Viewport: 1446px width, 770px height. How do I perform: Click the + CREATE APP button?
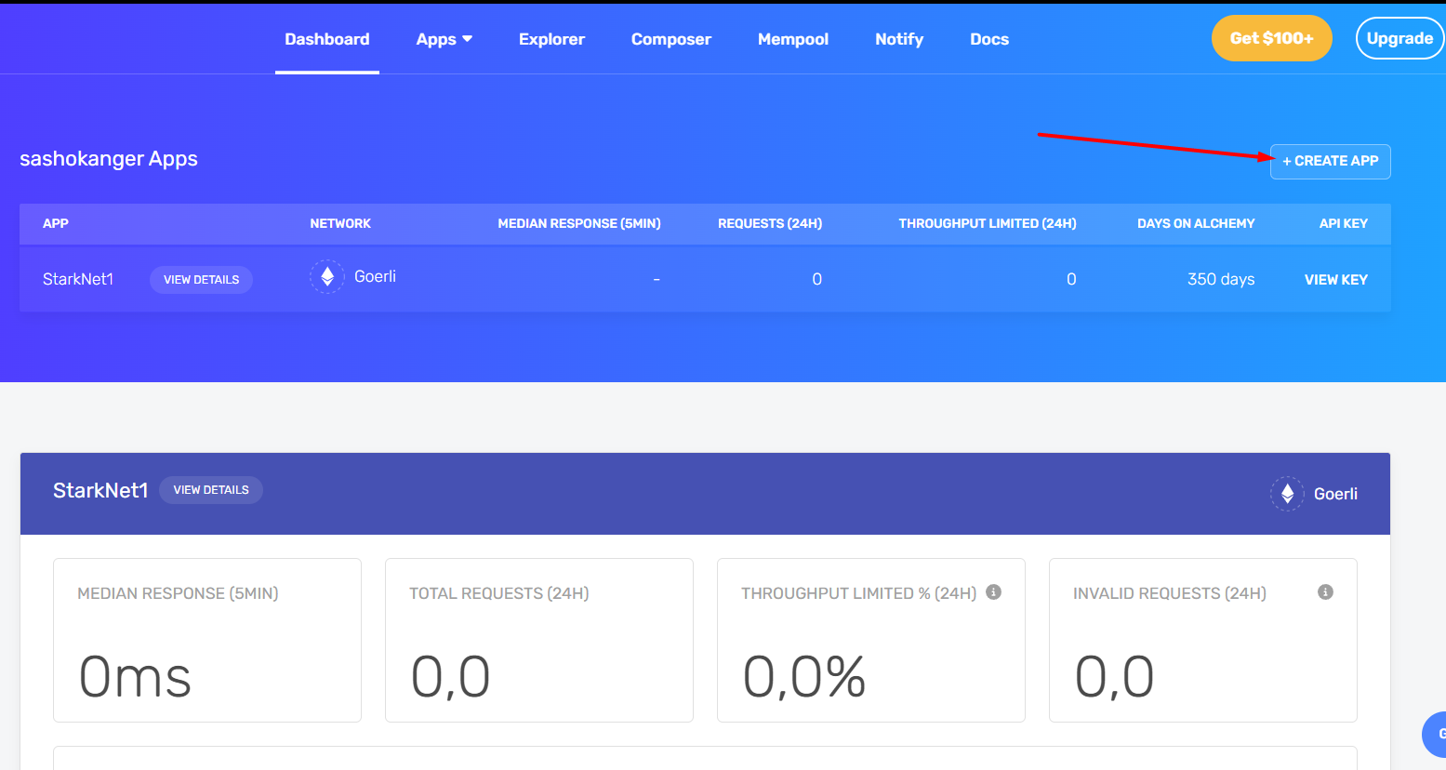click(1331, 161)
